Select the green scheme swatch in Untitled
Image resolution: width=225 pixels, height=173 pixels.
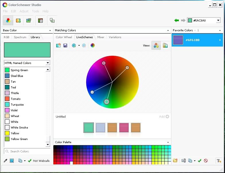click(x=88, y=127)
